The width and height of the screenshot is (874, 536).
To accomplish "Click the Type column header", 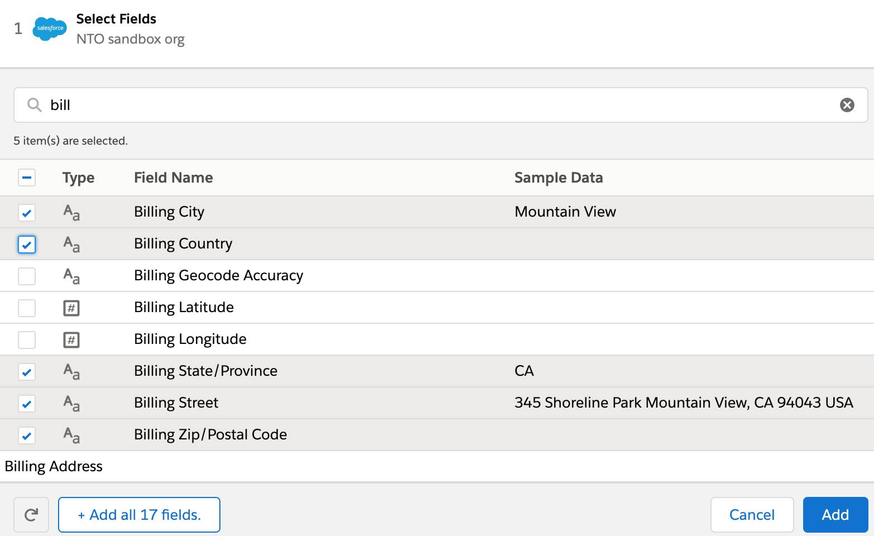I will [78, 178].
